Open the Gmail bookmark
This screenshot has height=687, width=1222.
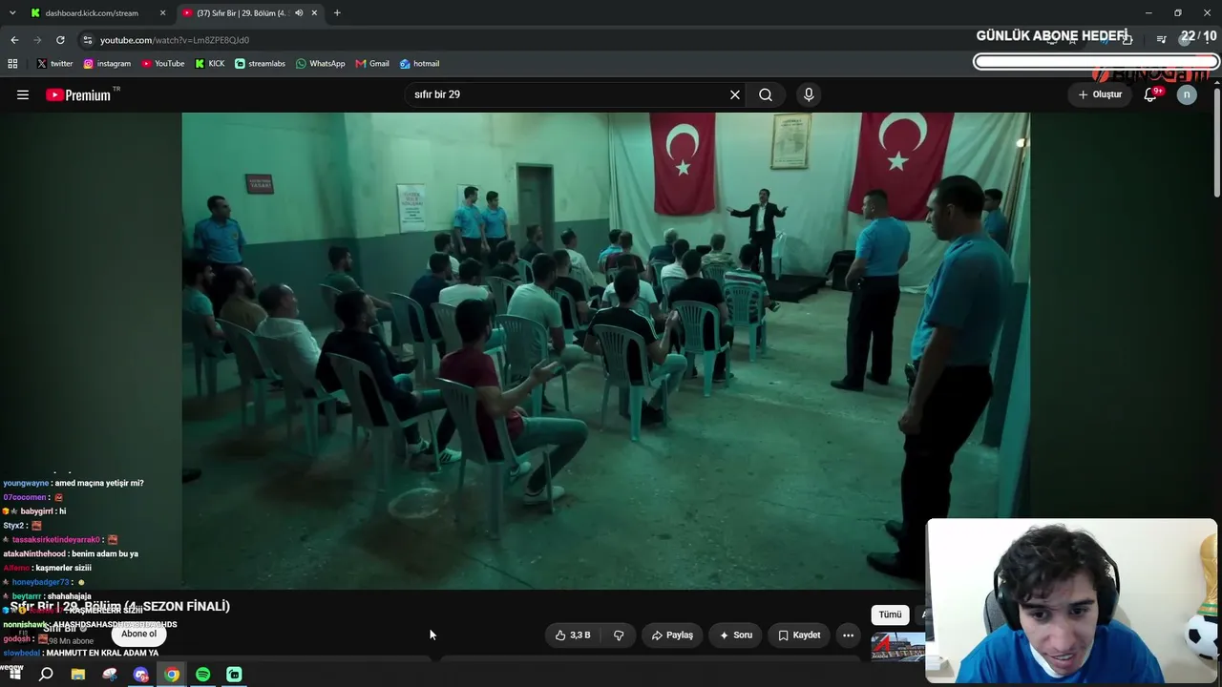click(x=372, y=64)
